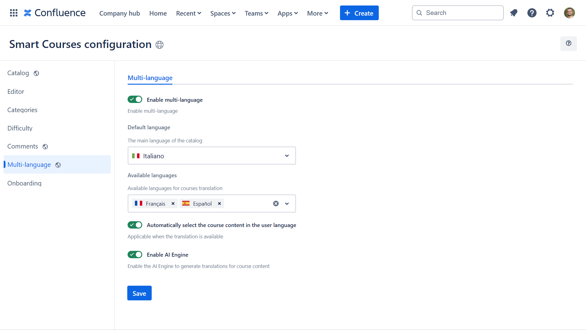
Task: Click the user profile avatar
Action: click(569, 13)
